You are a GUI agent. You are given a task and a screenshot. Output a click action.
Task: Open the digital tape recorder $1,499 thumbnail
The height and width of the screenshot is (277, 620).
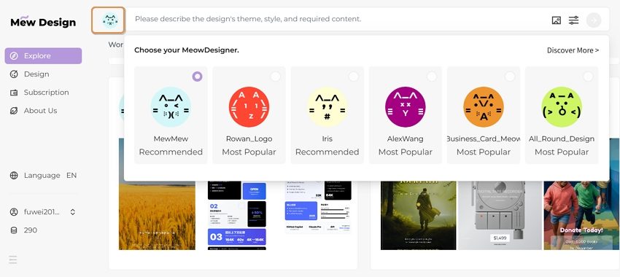pyautogui.click(x=500, y=215)
